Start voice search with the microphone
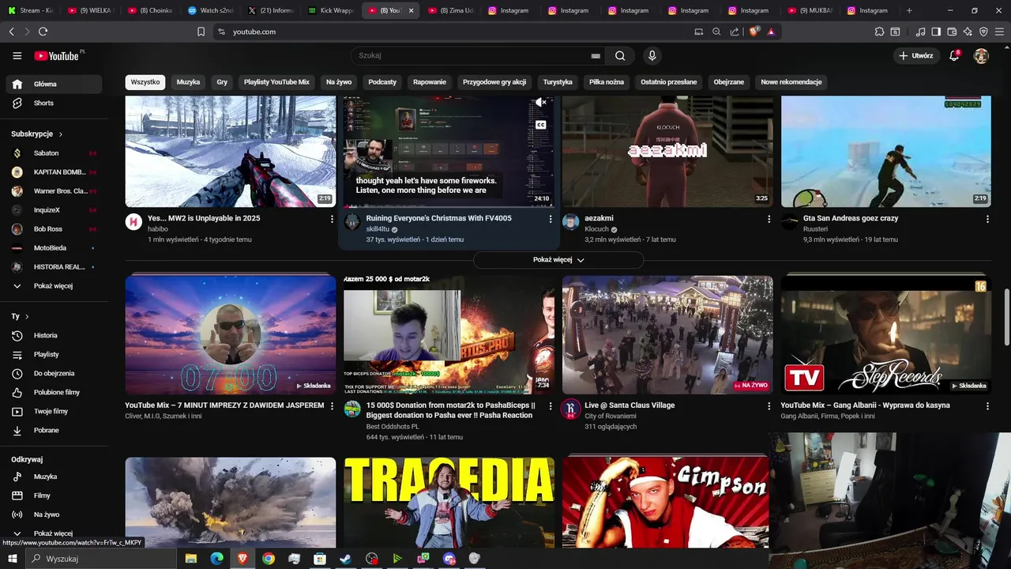This screenshot has width=1011, height=569. [x=652, y=56]
